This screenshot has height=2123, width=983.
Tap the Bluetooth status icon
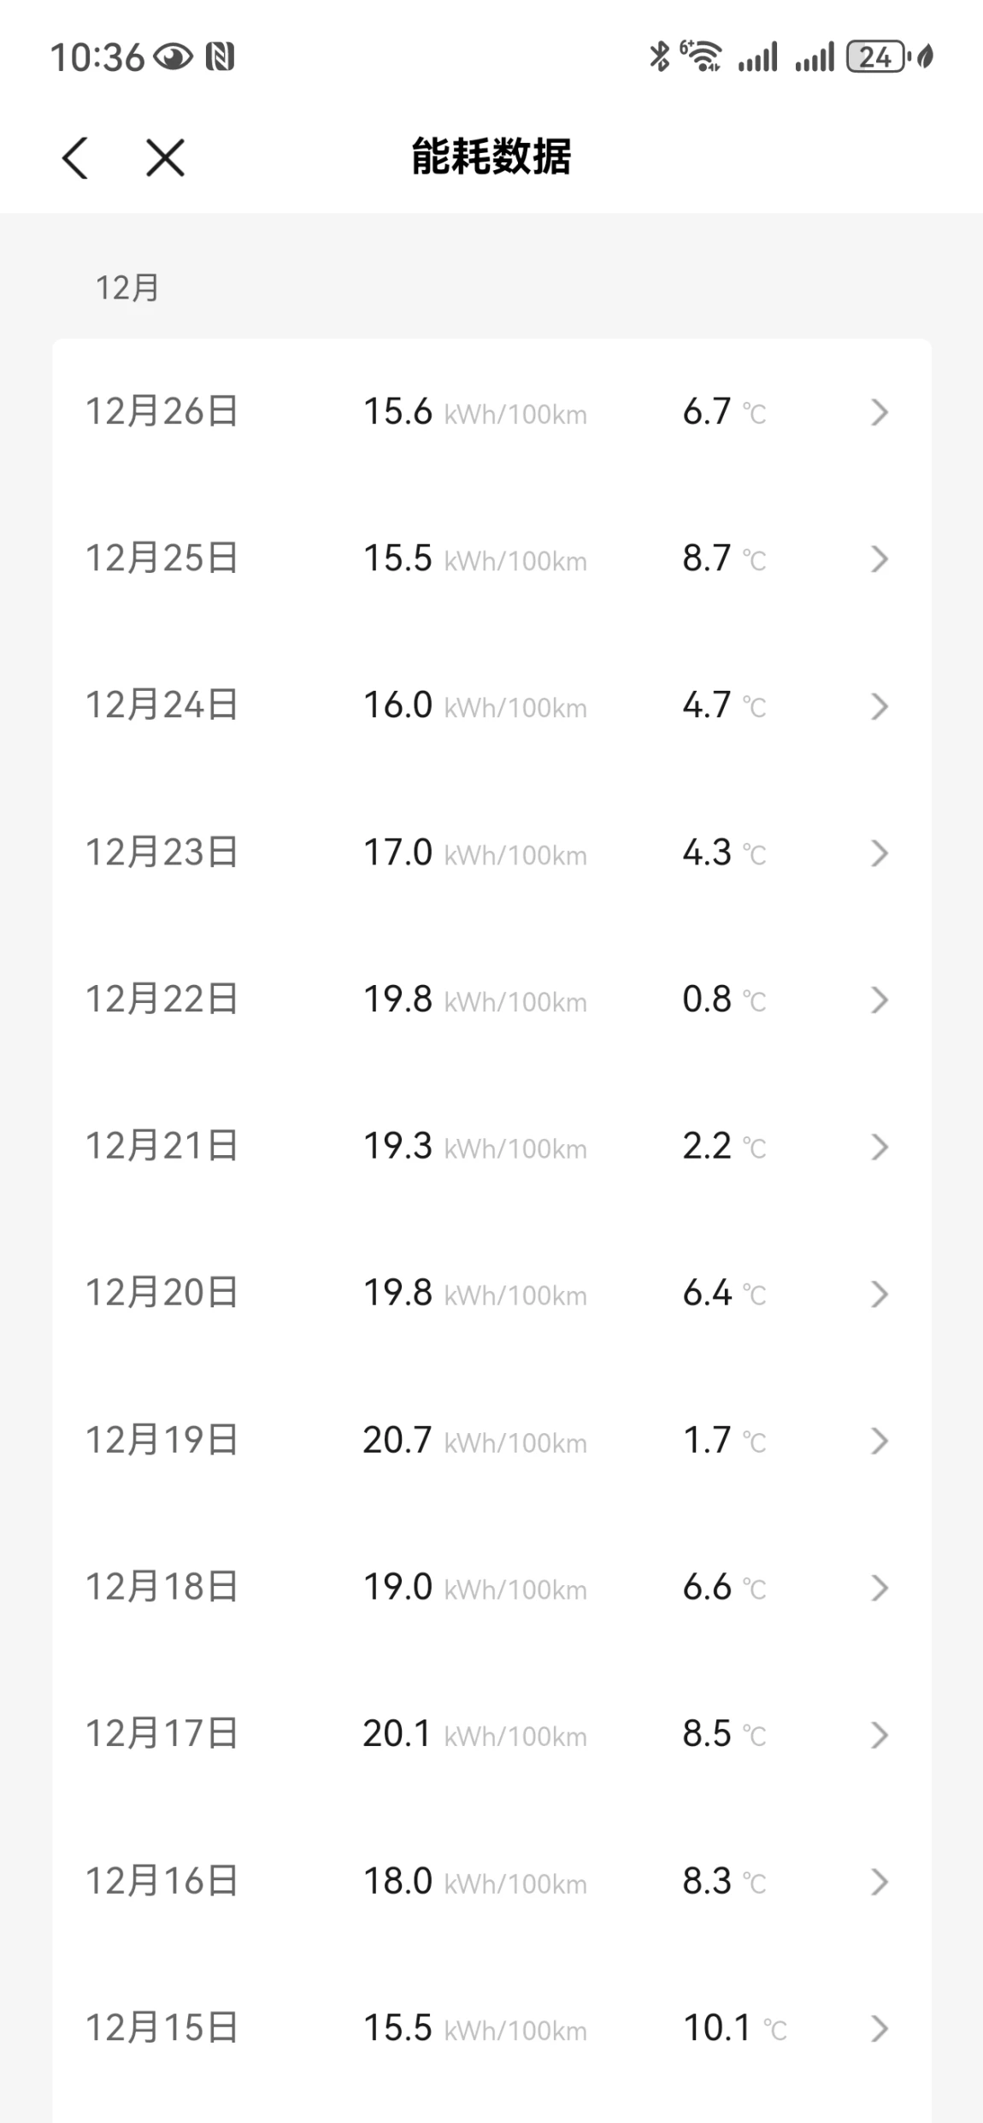[x=659, y=57]
